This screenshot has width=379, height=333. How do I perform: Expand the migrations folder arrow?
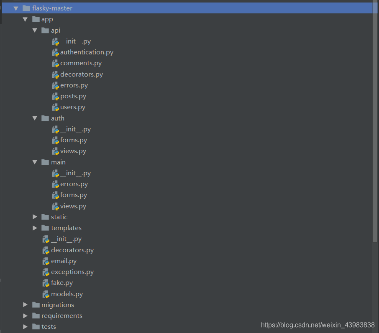click(25, 305)
